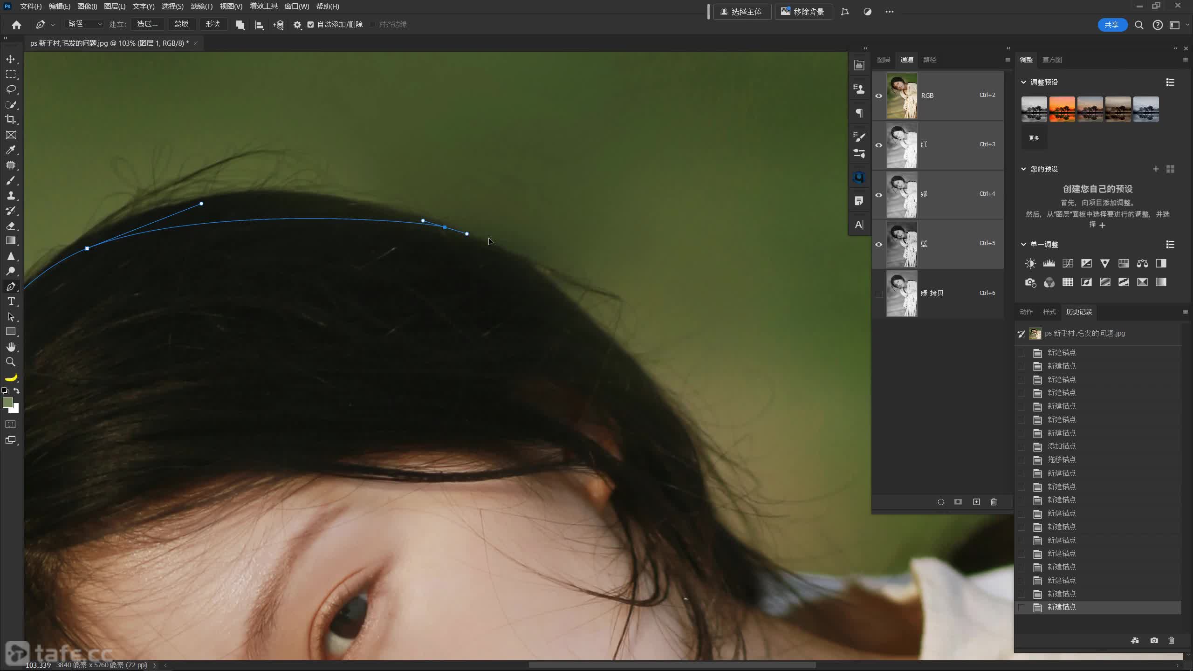Activate the Zoom tool in toolbar
This screenshot has height=671, width=1193.
(11, 362)
